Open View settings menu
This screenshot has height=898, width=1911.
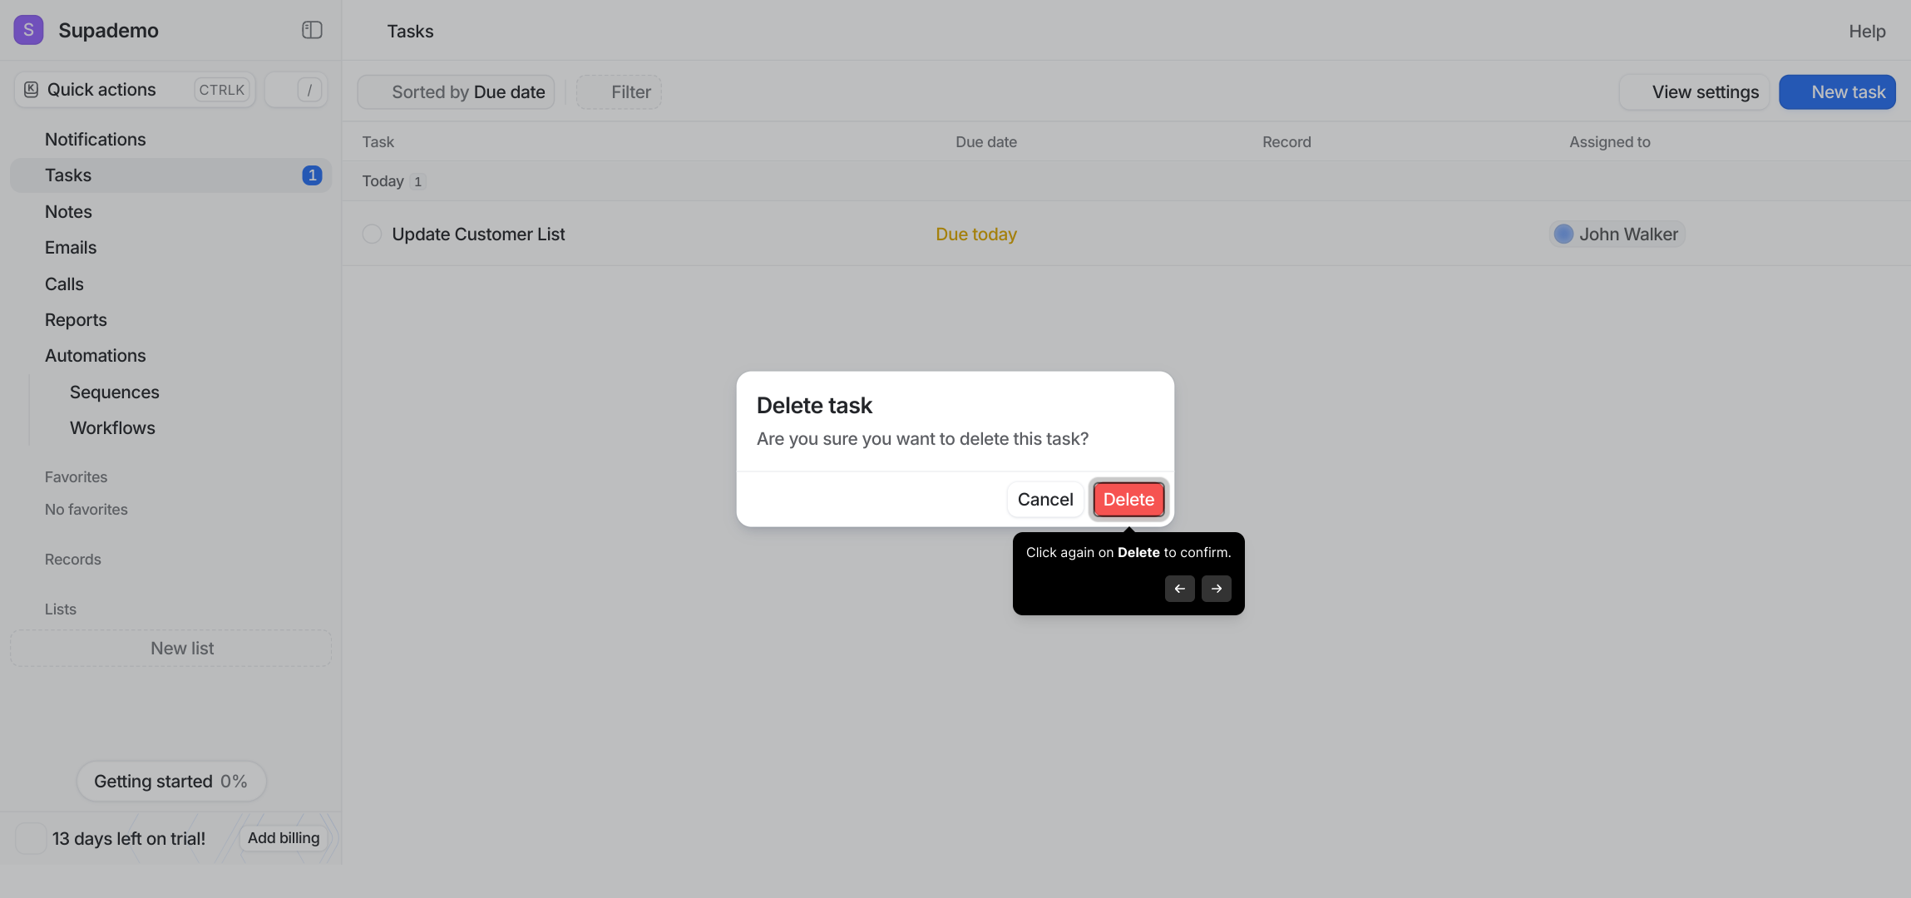coord(1694,92)
